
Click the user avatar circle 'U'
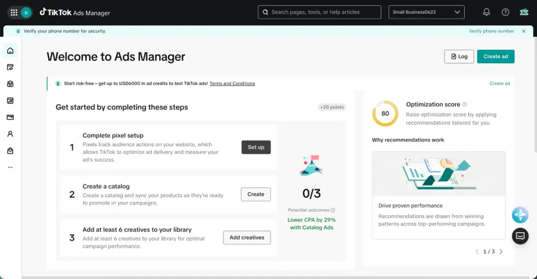click(26, 12)
